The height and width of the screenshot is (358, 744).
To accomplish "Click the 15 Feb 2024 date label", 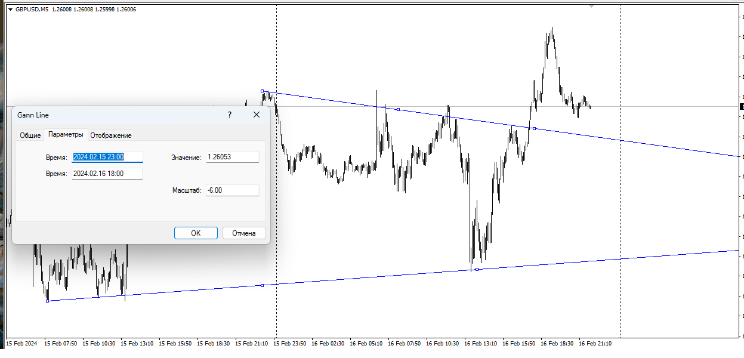I will pyautogui.click(x=21, y=344).
